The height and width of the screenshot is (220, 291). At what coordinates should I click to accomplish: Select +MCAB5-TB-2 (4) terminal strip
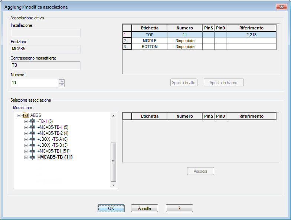point(53,133)
